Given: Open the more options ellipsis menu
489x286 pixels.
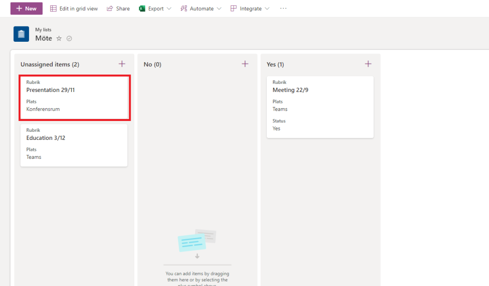Looking at the screenshot, I should point(283,9).
